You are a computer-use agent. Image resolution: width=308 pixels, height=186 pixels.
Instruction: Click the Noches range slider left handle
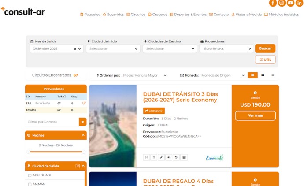coord(29,152)
